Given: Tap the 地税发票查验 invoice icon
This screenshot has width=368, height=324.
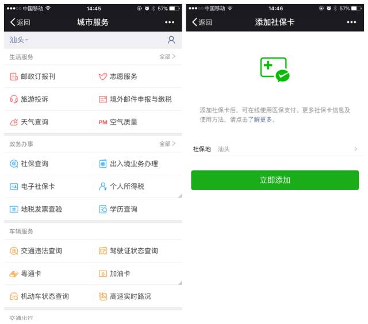Looking at the screenshot, I should pos(14,209).
